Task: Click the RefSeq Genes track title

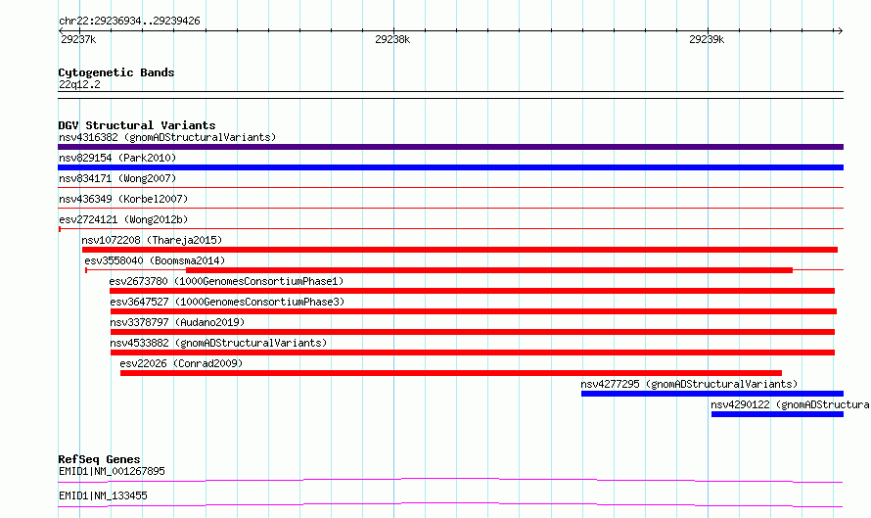Action: [99, 459]
